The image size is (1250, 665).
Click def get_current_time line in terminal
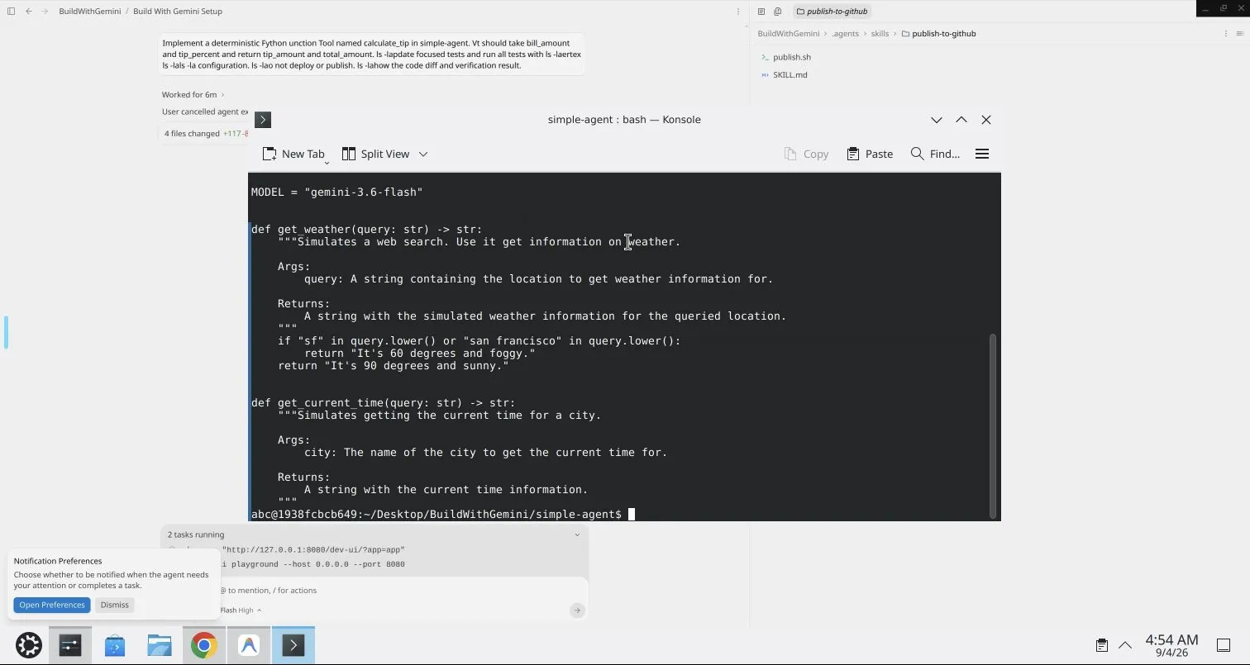[x=384, y=403]
